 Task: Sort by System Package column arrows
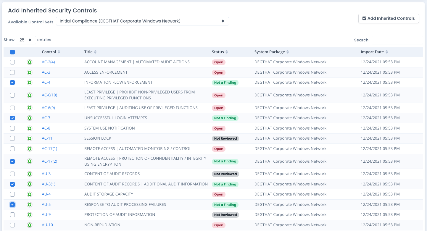[288, 52]
